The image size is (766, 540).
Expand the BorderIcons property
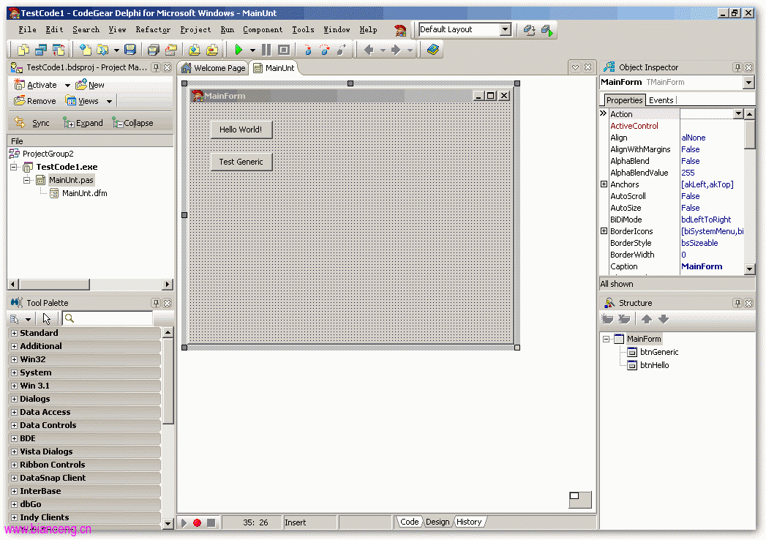tap(604, 231)
